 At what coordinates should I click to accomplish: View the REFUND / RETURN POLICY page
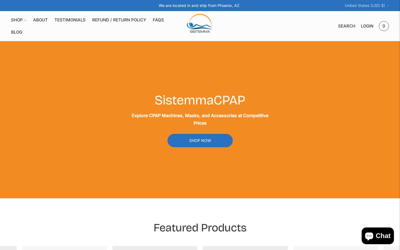click(x=119, y=20)
